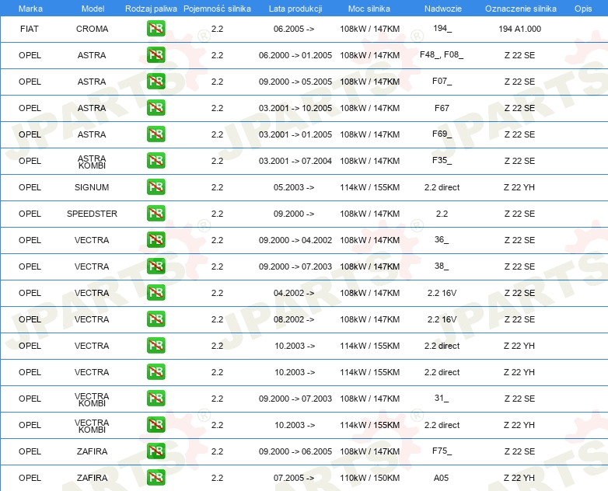
Task: Select the SIGNUM model cell
Action: [x=92, y=187]
